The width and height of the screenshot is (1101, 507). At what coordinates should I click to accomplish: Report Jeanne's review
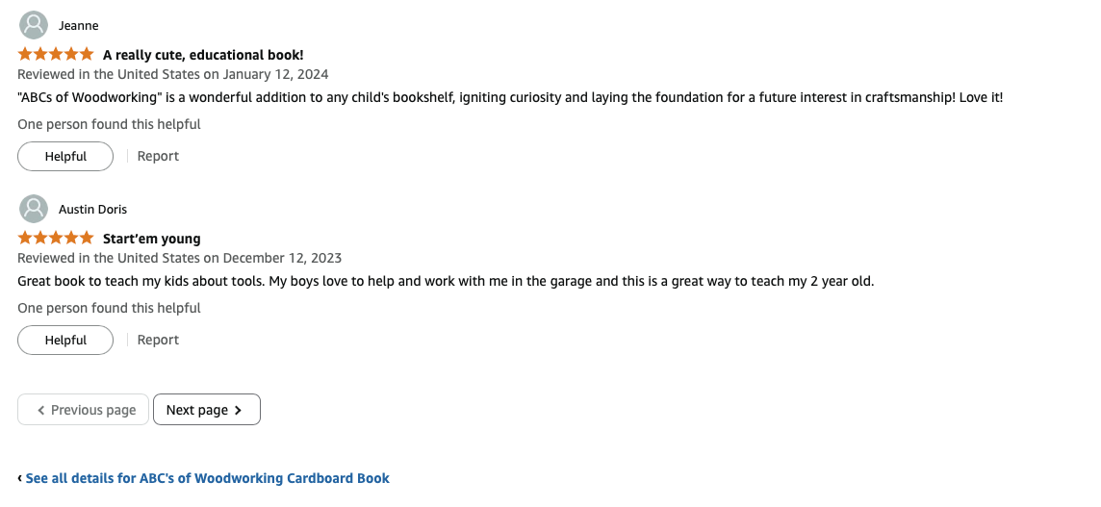(158, 156)
